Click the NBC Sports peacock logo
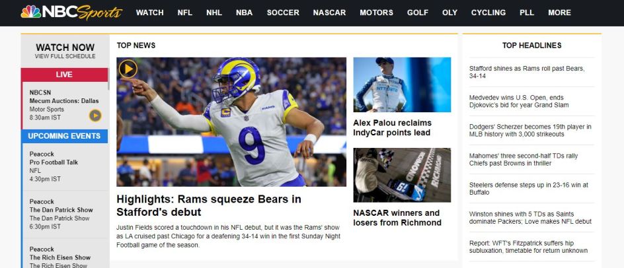Image resolution: width=624 pixels, height=268 pixels. [x=71, y=13]
